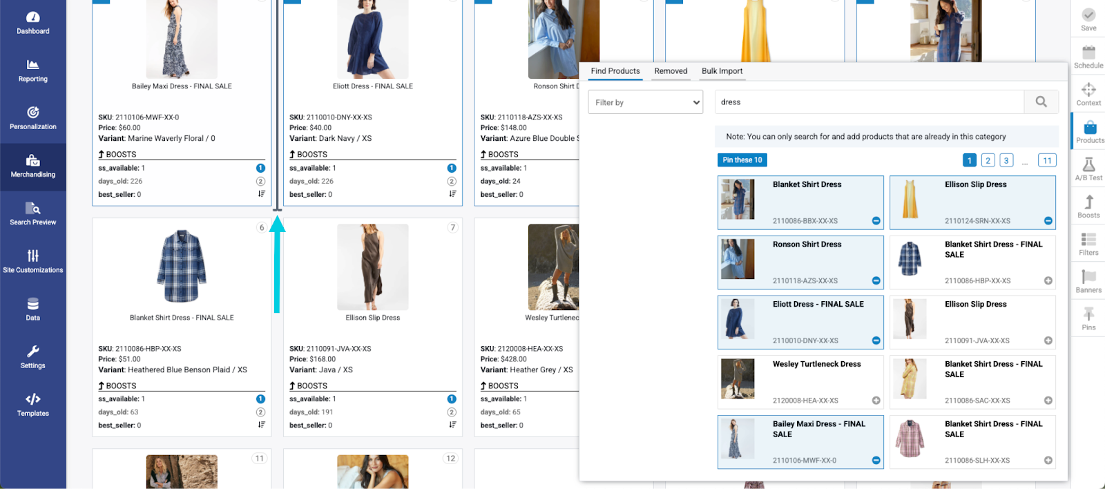
Task: Click position badge 12 on bottom row card
Action: 451,458
